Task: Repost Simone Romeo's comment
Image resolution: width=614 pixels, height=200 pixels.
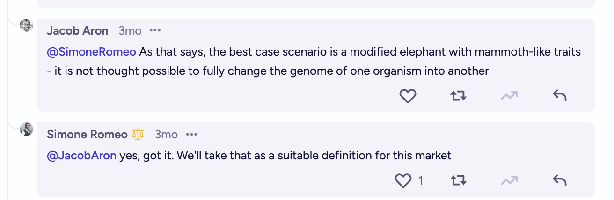Action: pos(458,180)
